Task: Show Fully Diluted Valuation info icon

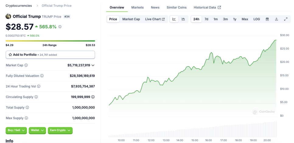Action: (x=42, y=76)
